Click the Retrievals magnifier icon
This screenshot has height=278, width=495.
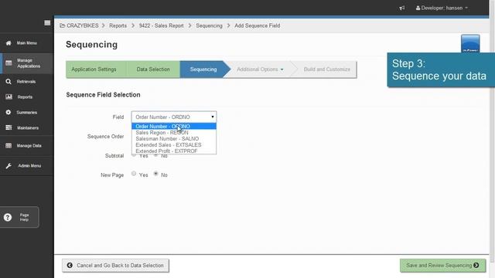[x=9, y=82]
